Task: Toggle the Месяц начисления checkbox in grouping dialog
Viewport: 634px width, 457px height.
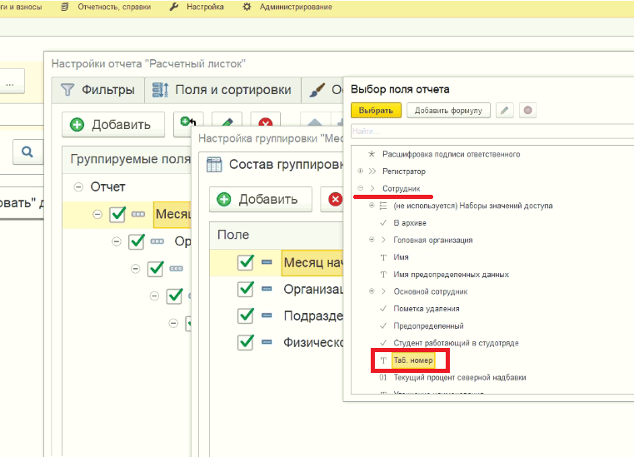Action: 246,263
